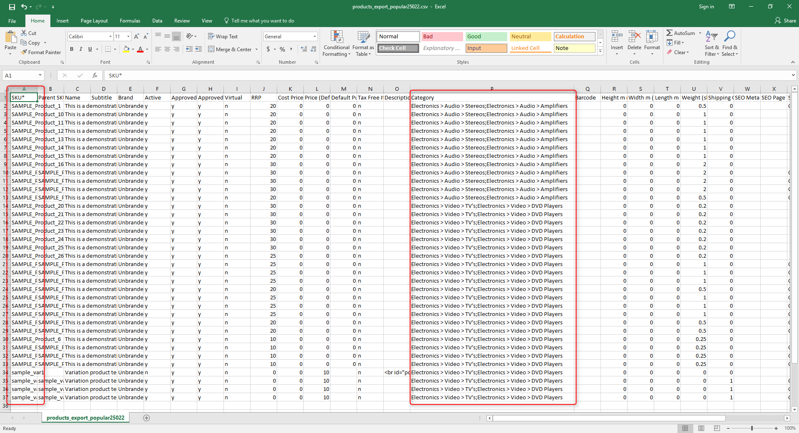This screenshot has width=799, height=433.
Task: Add new sheet with plus icon
Action: pyautogui.click(x=146, y=418)
